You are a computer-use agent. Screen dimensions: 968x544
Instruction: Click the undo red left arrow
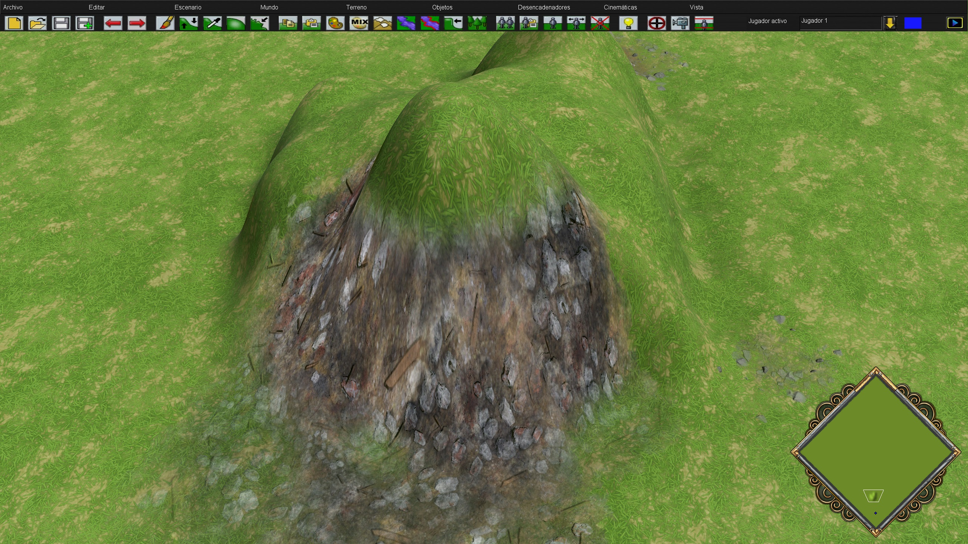tap(113, 23)
